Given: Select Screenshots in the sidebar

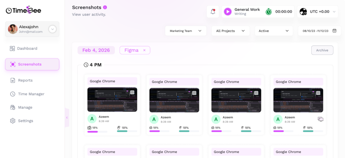Looking at the screenshot, I should click(32, 64).
